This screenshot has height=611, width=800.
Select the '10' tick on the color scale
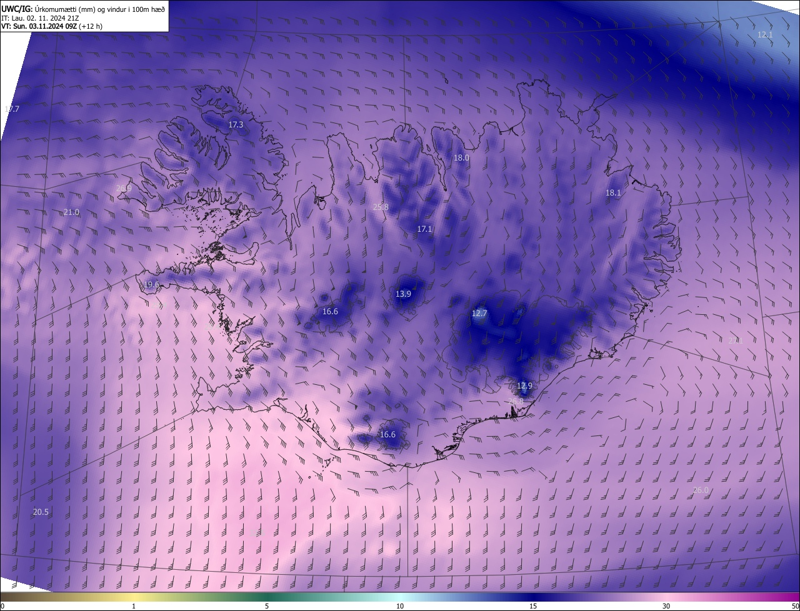click(x=400, y=607)
